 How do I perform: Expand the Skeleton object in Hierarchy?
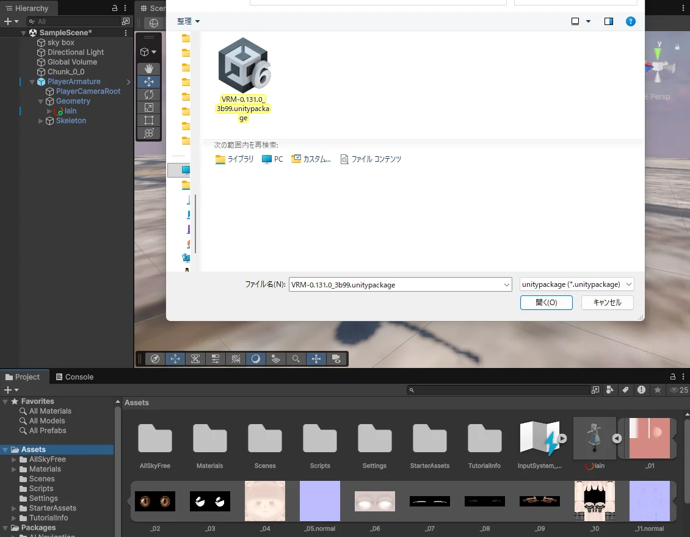(x=41, y=121)
